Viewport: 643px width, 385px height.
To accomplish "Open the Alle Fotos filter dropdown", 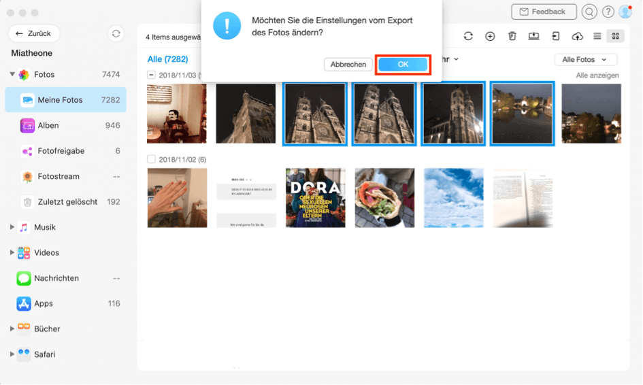I will click(x=585, y=60).
